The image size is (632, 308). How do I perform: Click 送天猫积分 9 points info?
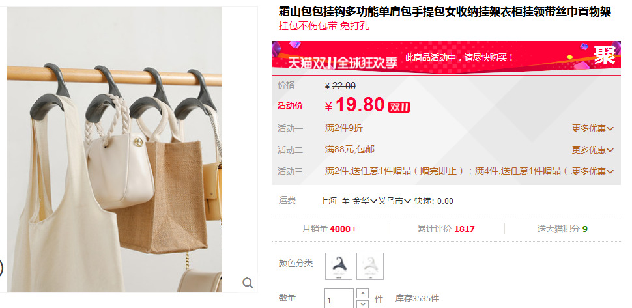point(562,229)
